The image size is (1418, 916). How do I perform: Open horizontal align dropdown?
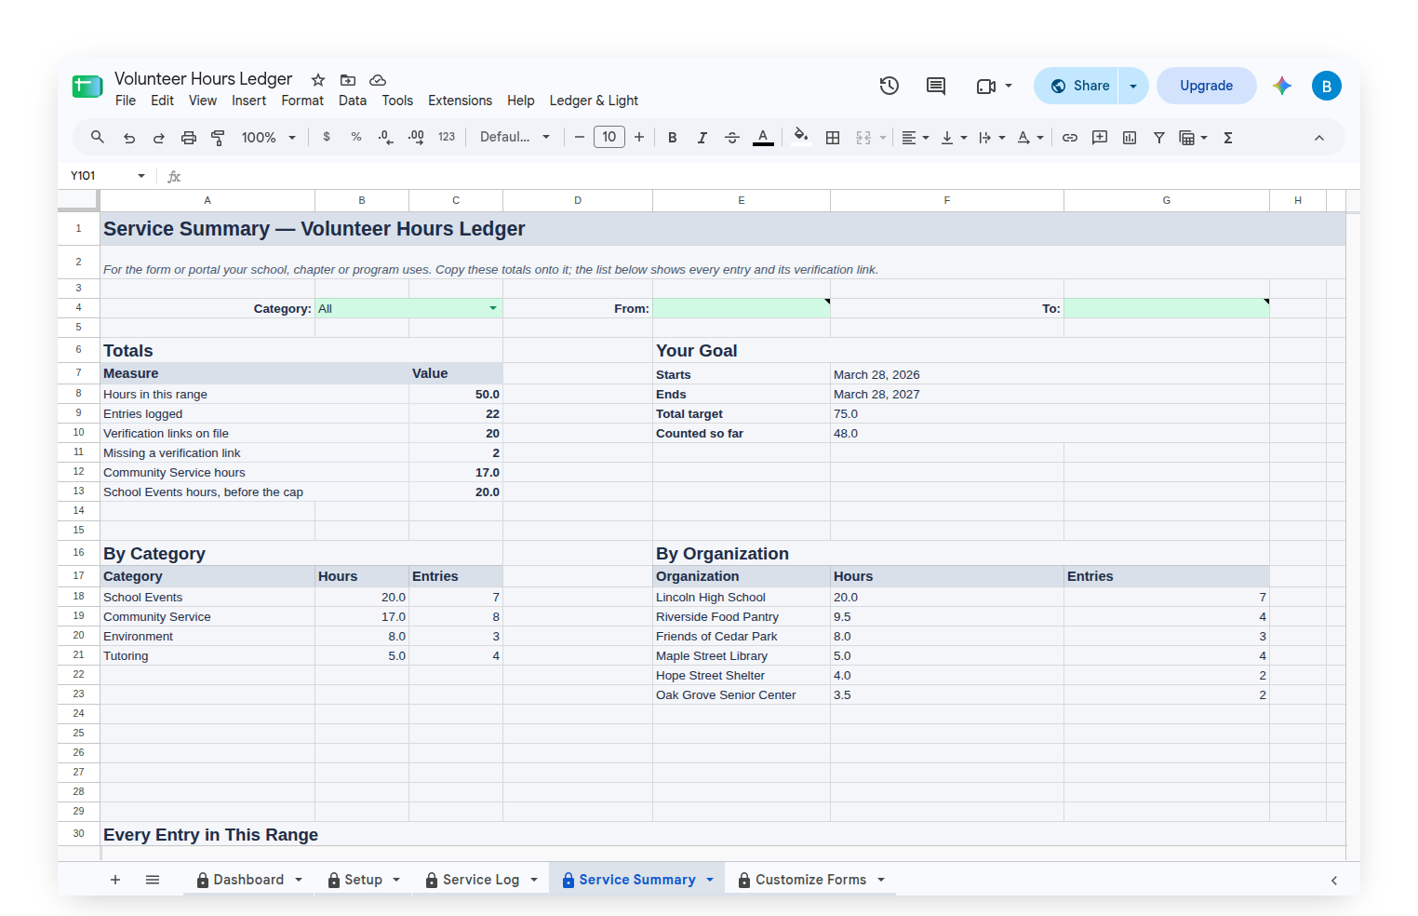click(x=916, y=138)
